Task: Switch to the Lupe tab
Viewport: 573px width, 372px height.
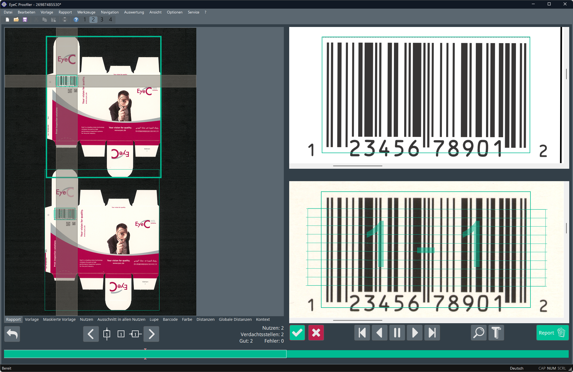Action: click(154, 319)
